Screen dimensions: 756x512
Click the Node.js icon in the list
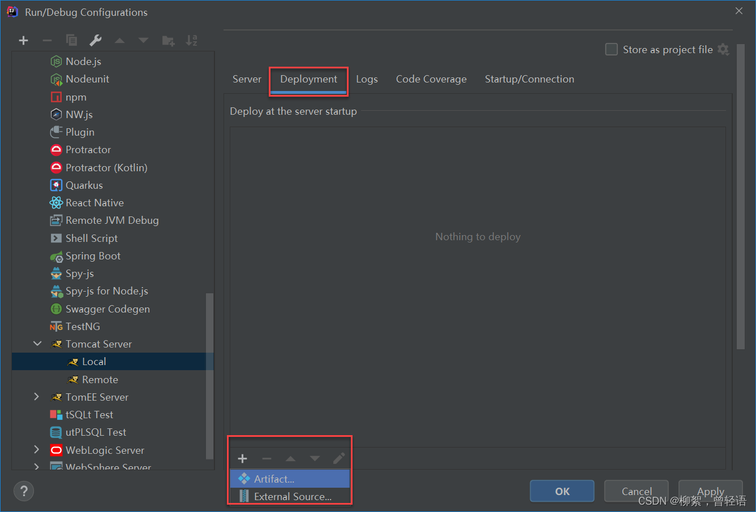pos(56,62)
